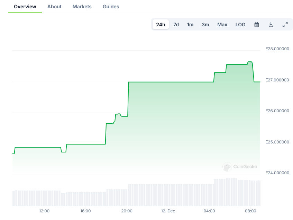Screen dimensions: 293x220
Task: Expand the chart to fullscreen
Action: [285, 25]
